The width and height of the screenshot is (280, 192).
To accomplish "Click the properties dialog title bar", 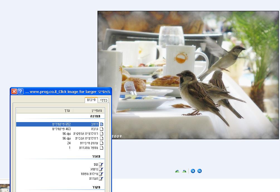I will (x=61, y=92).
